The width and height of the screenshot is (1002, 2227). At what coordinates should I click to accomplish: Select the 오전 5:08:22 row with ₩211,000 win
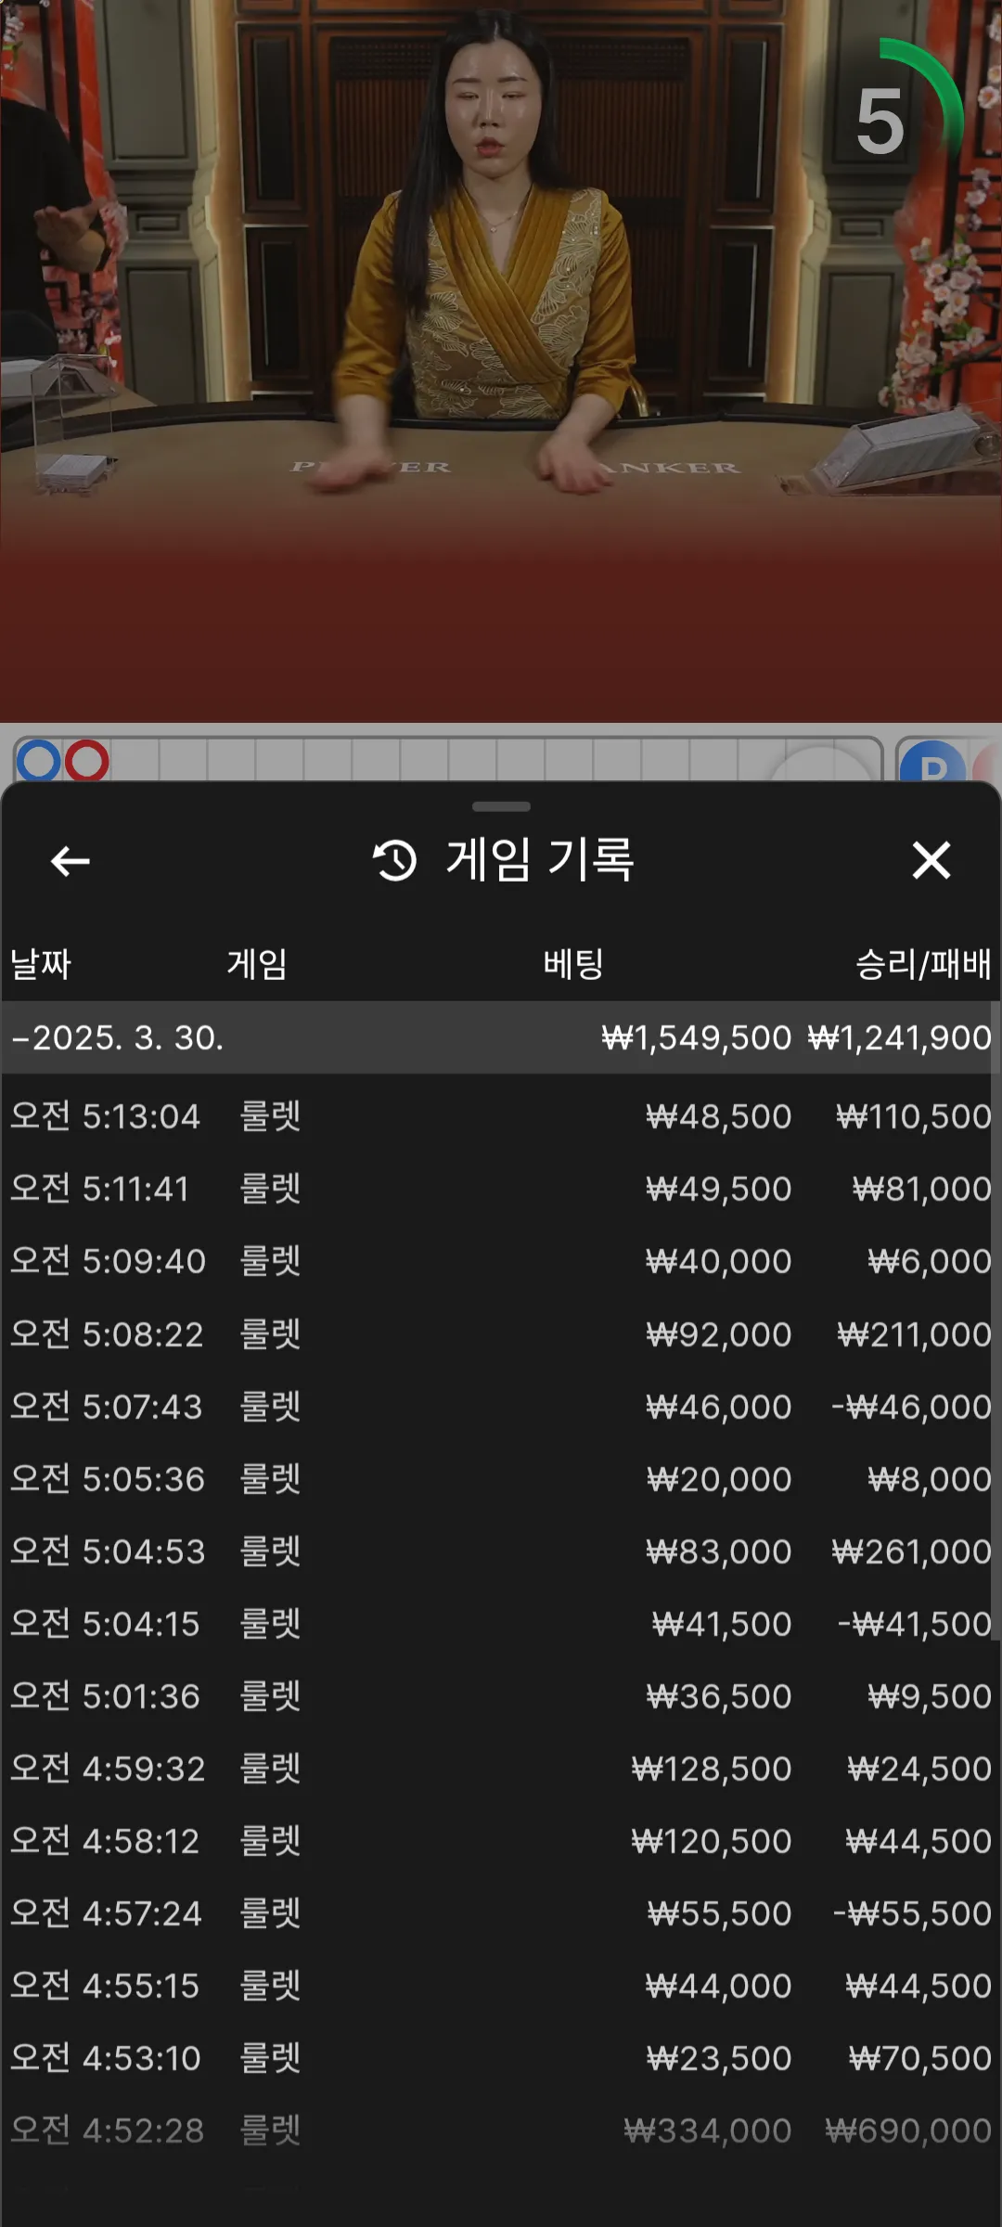coord(501,1334)
